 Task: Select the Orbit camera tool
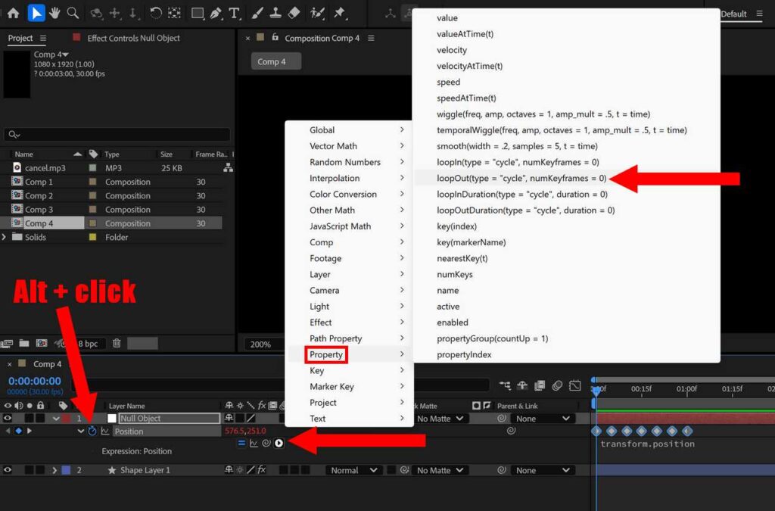click(97, 14)
